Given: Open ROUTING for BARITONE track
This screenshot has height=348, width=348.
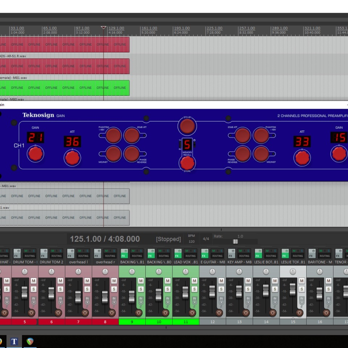Looking at the screenshot, I should [x=325, y=256].
